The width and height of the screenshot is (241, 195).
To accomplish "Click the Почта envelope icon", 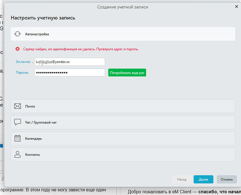I will pyautogui.click(x=18, y=106).
